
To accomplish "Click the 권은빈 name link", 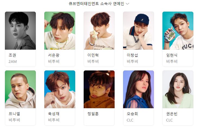I will [172, 114].
